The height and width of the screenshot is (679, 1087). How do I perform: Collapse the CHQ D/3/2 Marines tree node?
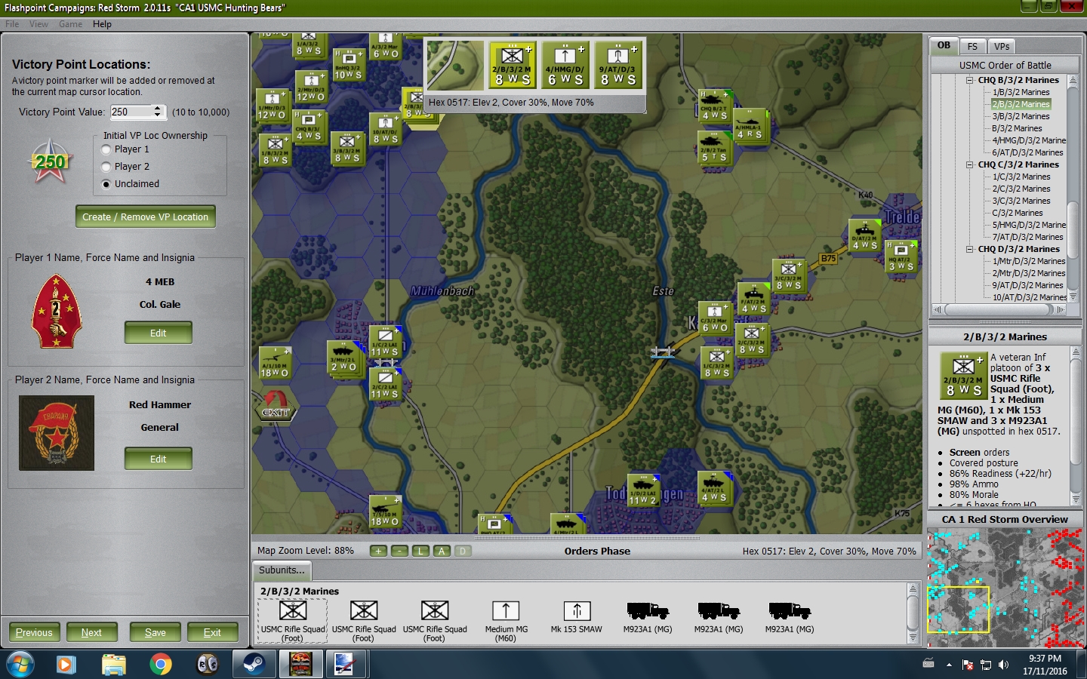pos(970,249)
